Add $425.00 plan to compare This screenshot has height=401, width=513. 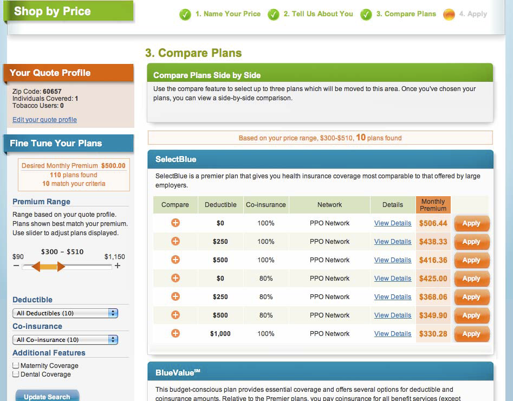click(176, 278)
